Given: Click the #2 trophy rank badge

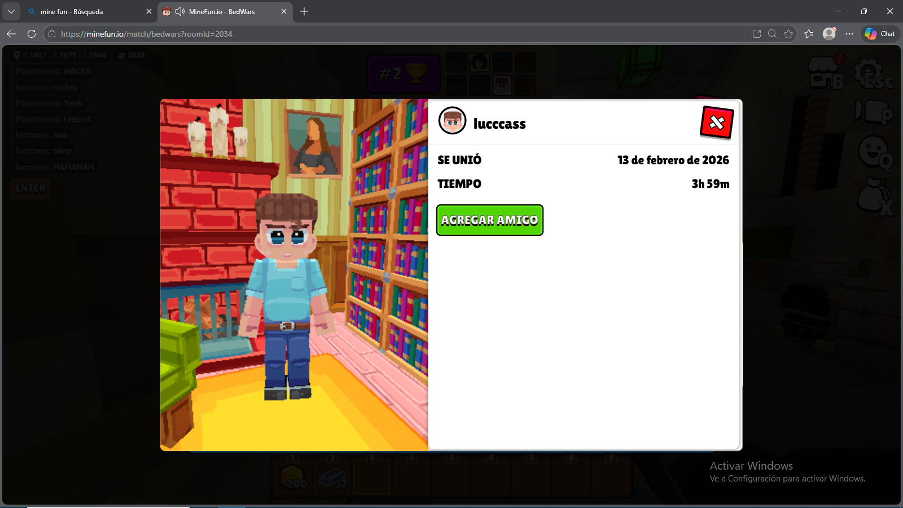Looking at the screenshot, I should pos(403,73).
